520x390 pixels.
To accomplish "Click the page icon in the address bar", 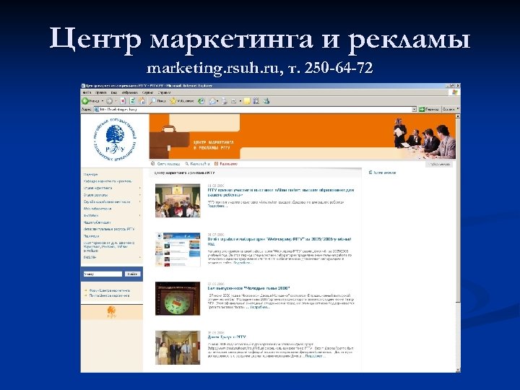I will (97, 109).
